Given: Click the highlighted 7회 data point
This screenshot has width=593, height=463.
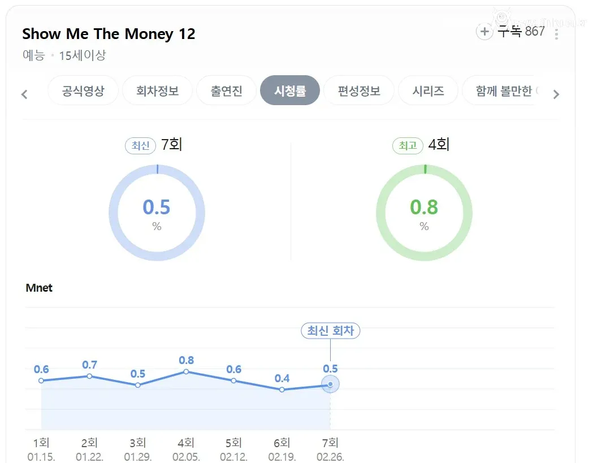Looking at the screenshot, I should tap(330, 384).
